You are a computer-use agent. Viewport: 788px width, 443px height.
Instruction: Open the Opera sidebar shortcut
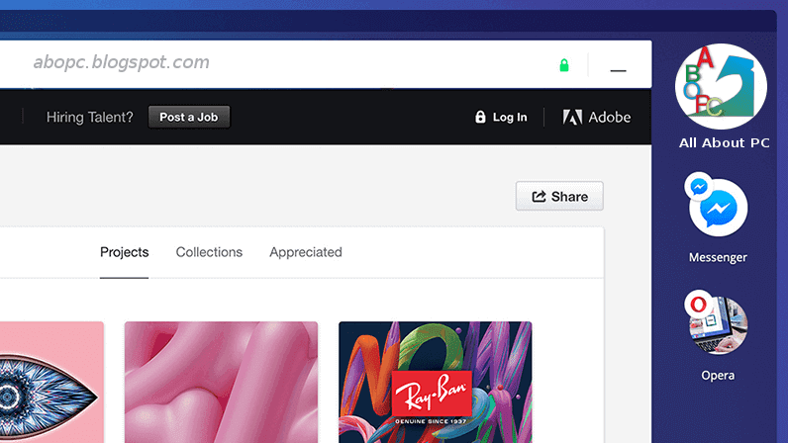pos(718,324)
